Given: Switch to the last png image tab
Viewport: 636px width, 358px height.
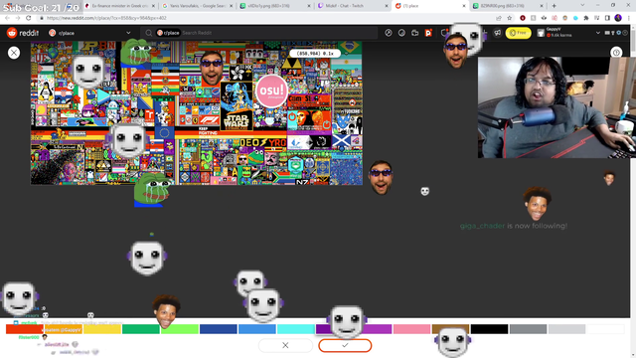Looking at the screenshot, I should tap(507, 6).
